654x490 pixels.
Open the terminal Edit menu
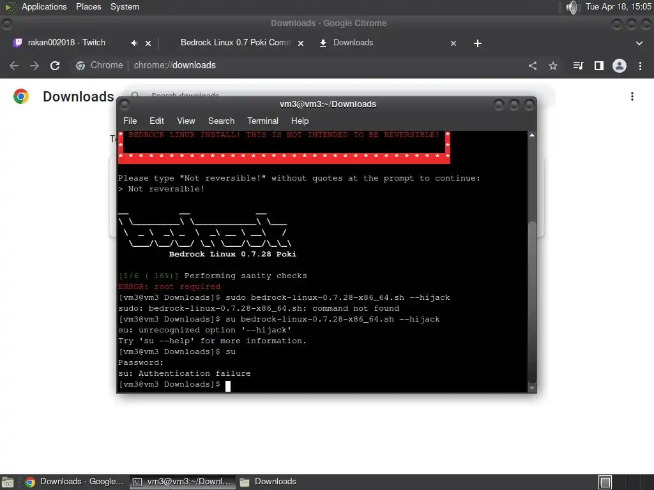point(156,121)
